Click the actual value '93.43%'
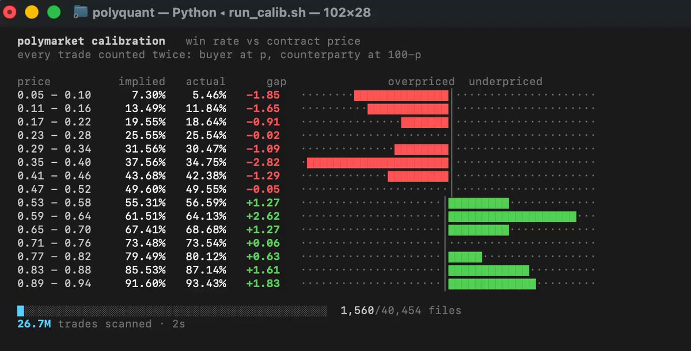Viewport: 691px width, 351px height. [x=206, y=284]
